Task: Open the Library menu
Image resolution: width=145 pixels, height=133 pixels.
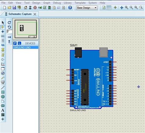Action: tap(68, 3)
